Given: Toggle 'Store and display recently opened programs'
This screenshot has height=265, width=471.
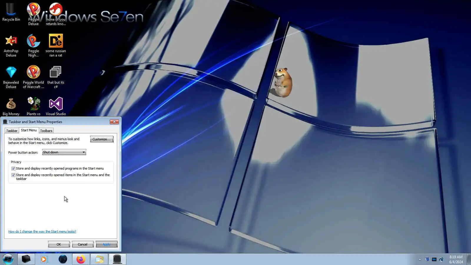Looking at the screenshot, I should coord(13,169).
